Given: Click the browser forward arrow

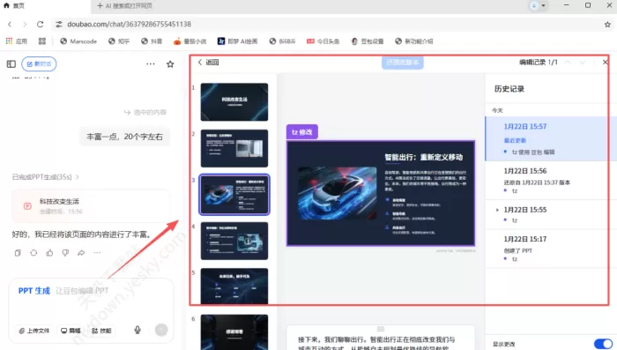Looking at the screenshot, I should pyautogui.click(x=25, y=24).
